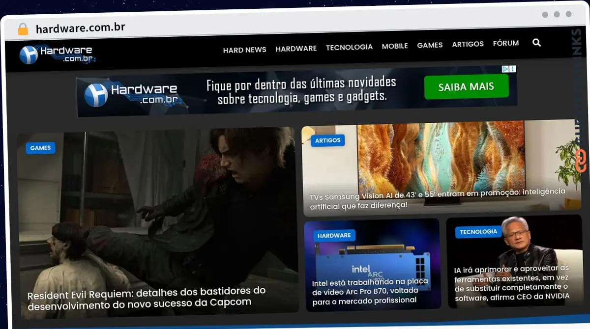
Task: Click the TECNOLOGIA badge on NVIDIA card
Action: tap(478, 232)
